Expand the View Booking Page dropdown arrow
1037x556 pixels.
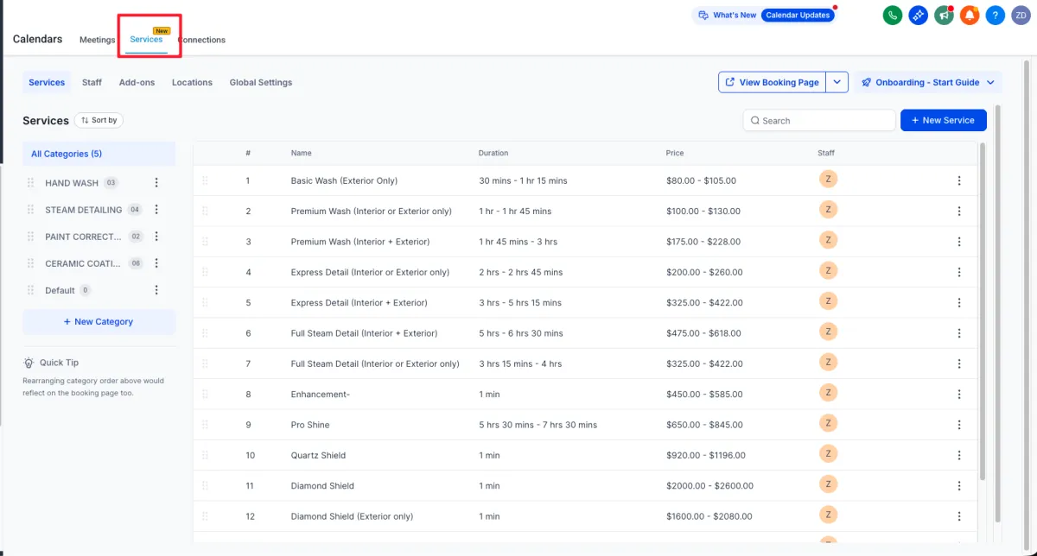coord(837,82)
